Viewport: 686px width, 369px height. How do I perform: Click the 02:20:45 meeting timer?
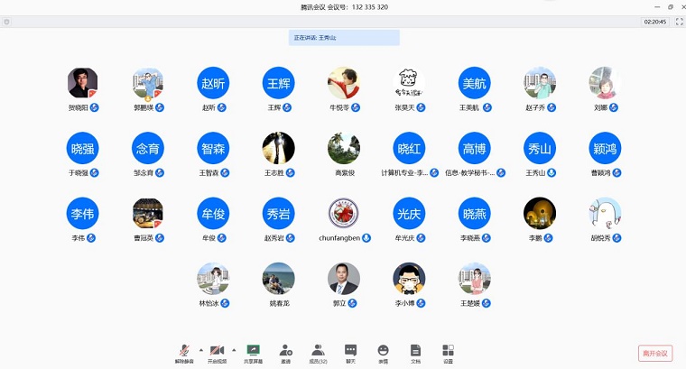click(654, 22)
